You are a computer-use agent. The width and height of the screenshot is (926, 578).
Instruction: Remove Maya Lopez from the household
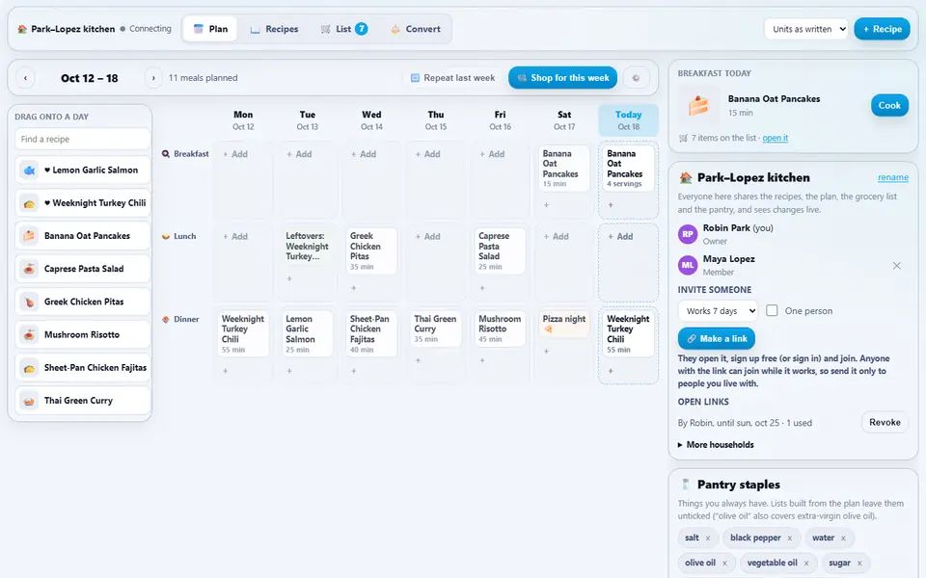click(x=896, y=266)
